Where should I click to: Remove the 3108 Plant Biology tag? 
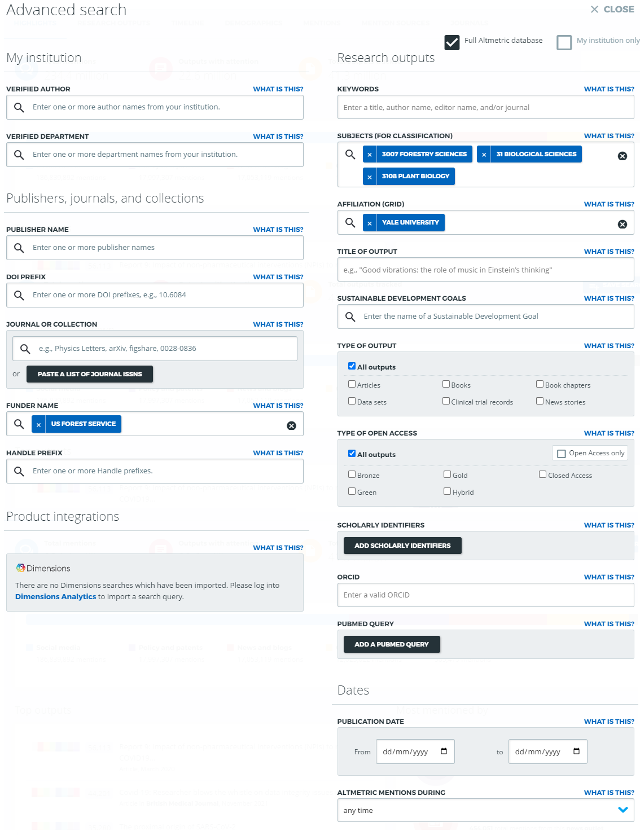[370, 177]
